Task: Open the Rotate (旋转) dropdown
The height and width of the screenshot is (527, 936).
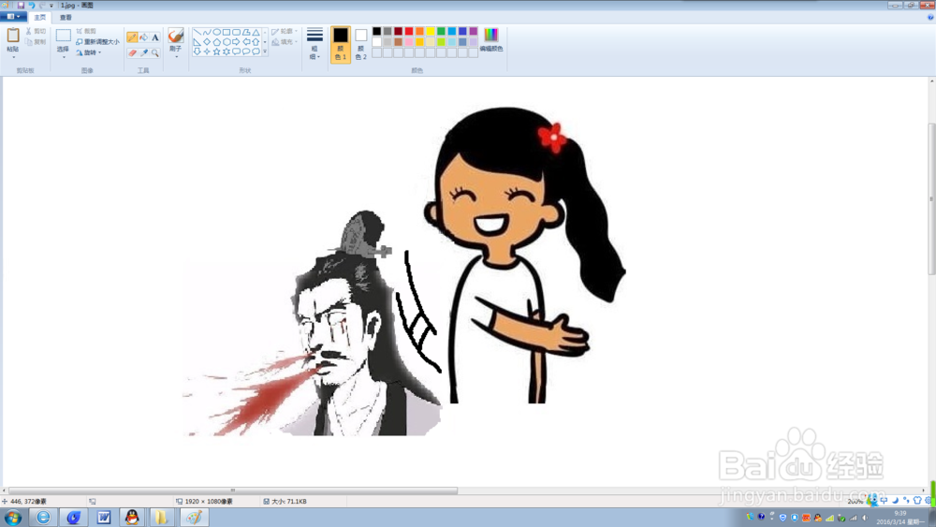Action: tap(88, 52)
